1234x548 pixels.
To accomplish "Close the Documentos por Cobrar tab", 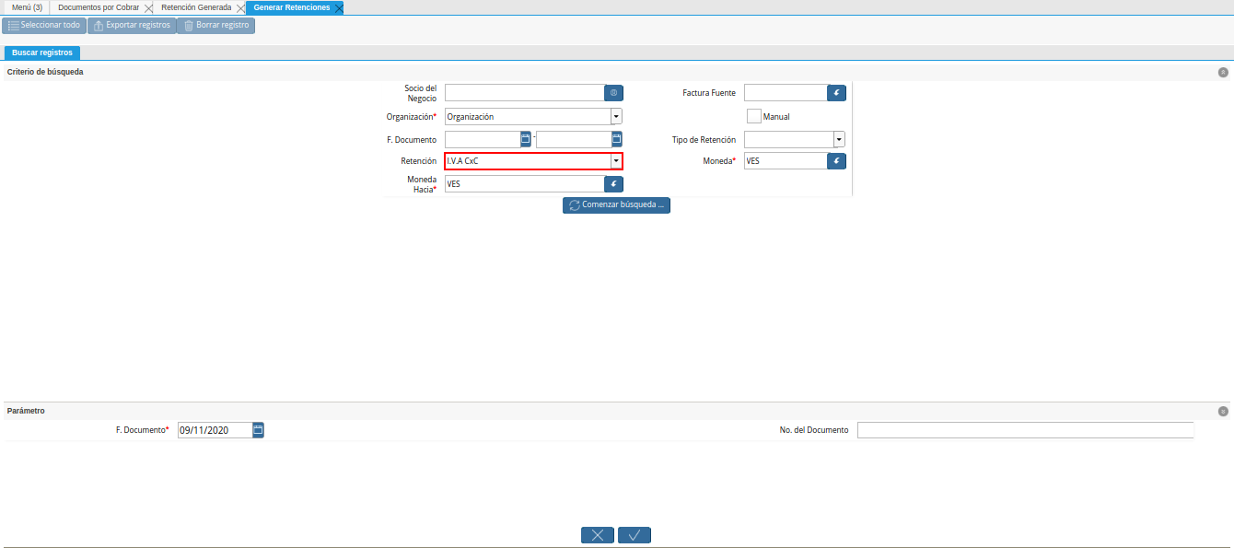I will click(148, 7).
